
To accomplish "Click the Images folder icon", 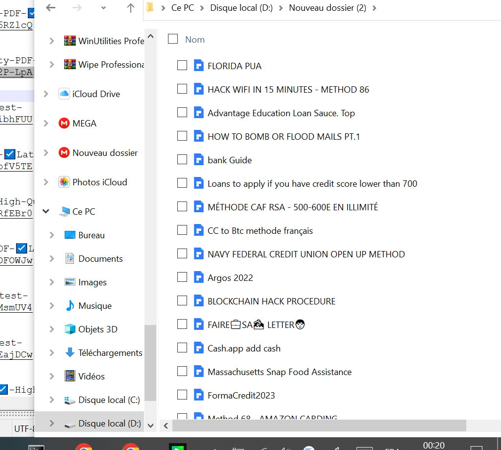I will point(70,282).
